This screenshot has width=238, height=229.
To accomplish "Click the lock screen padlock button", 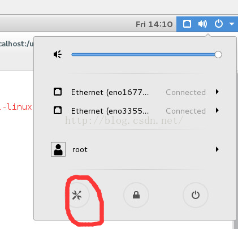I will tap(136, 195).
